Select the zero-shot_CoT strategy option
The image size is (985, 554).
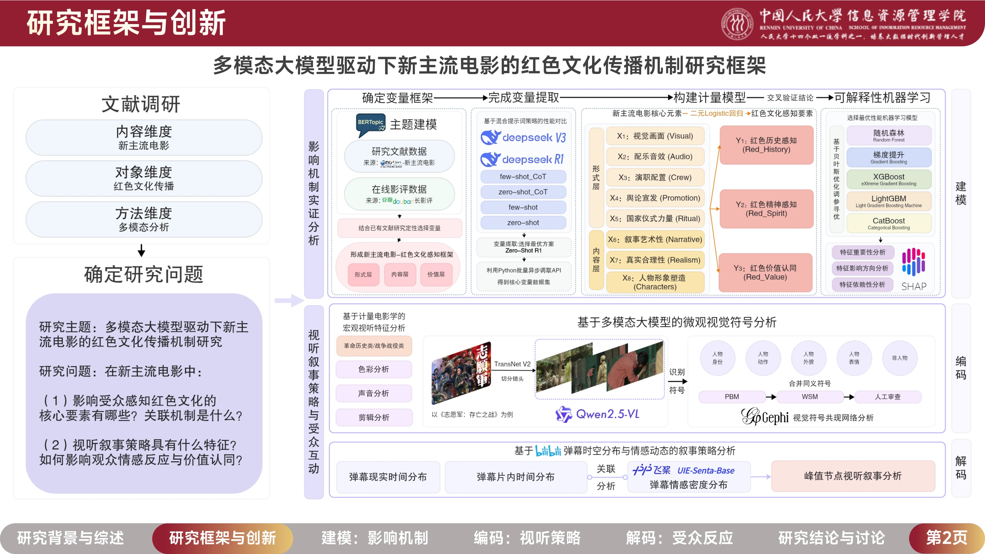[523, 192]
